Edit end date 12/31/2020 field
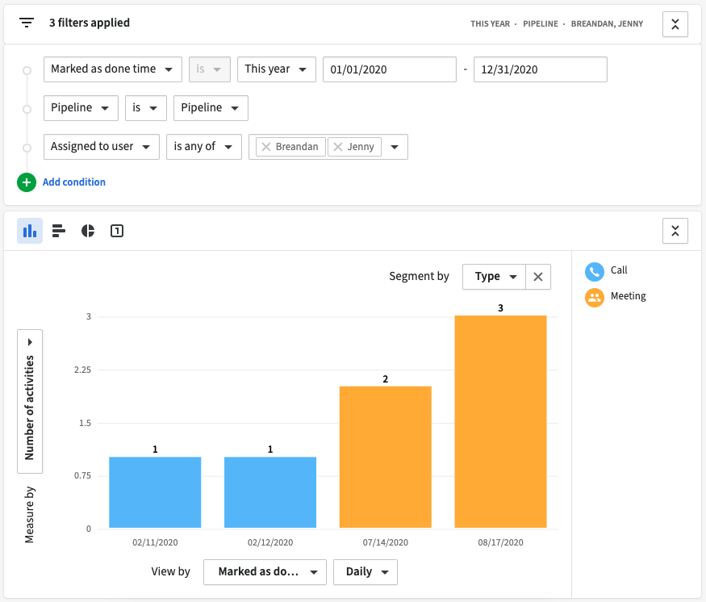Viewport: 706px width, 602px height. coord(541,69)
